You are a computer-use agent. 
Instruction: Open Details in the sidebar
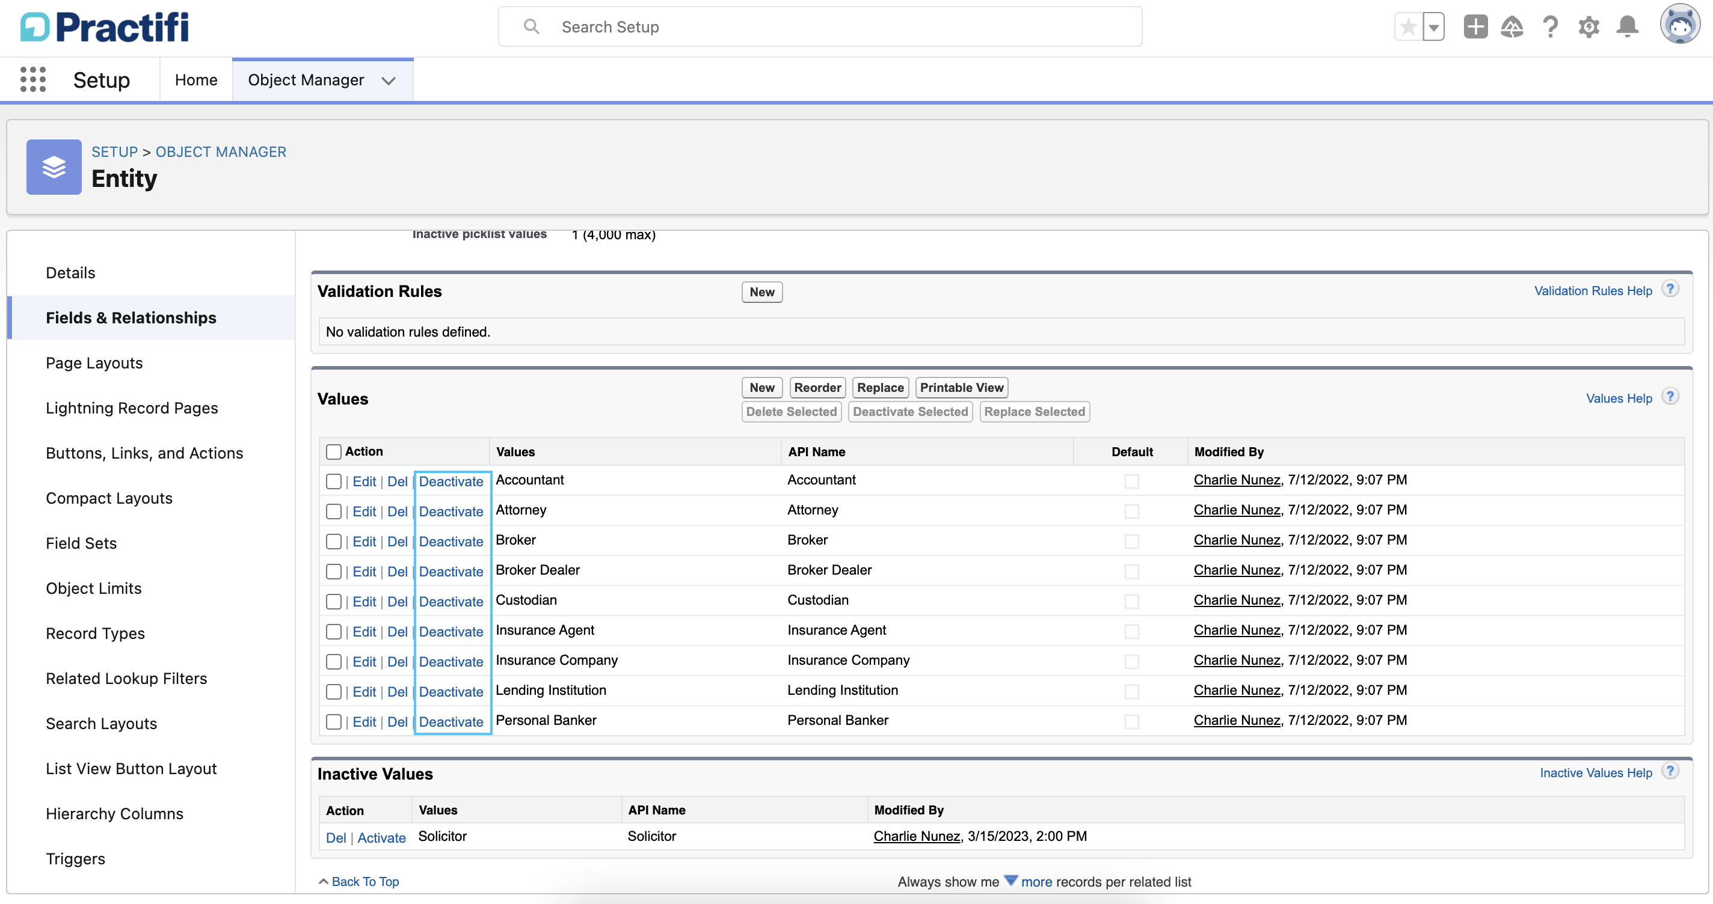70,272
